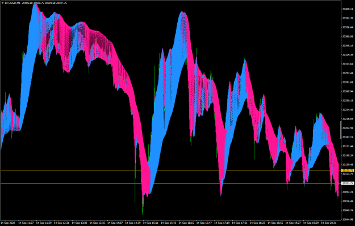The width and height of the screenshot is (355, 226).
Task: Click the 14 Sep 18:23 time label
Action: coord(258,223)
